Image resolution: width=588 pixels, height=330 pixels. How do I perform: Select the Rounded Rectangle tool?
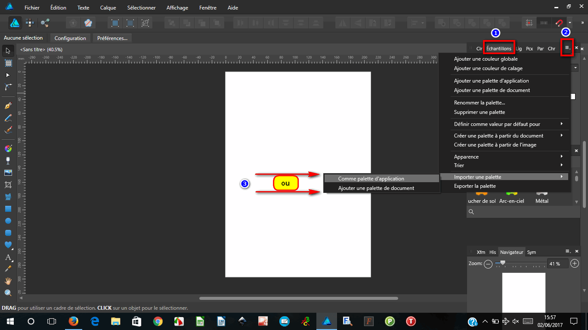8,233
